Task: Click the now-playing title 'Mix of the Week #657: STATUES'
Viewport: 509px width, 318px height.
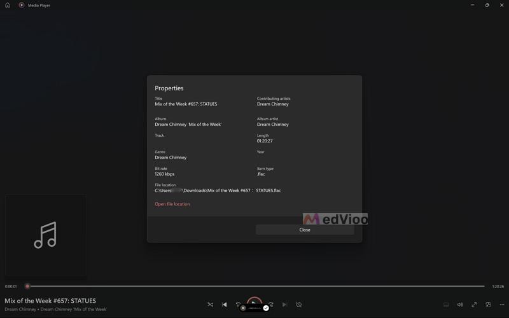Action: (x=50, y=301)
